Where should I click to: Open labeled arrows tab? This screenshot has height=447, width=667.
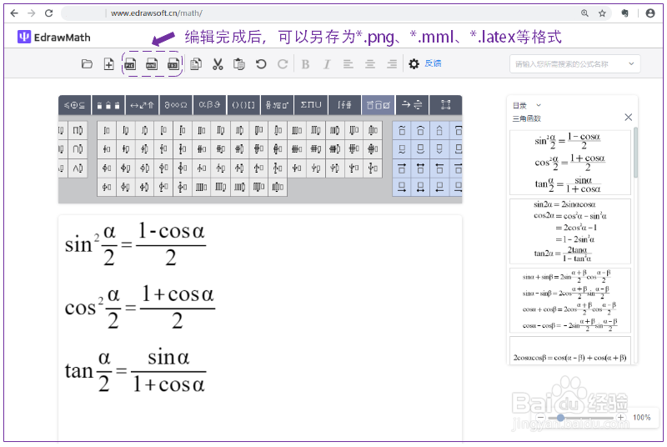point(412,105)
